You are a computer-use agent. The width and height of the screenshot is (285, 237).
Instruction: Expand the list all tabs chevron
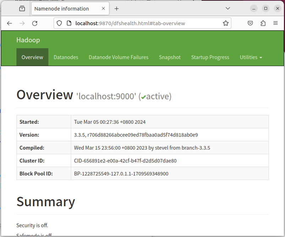coord(228,8)
